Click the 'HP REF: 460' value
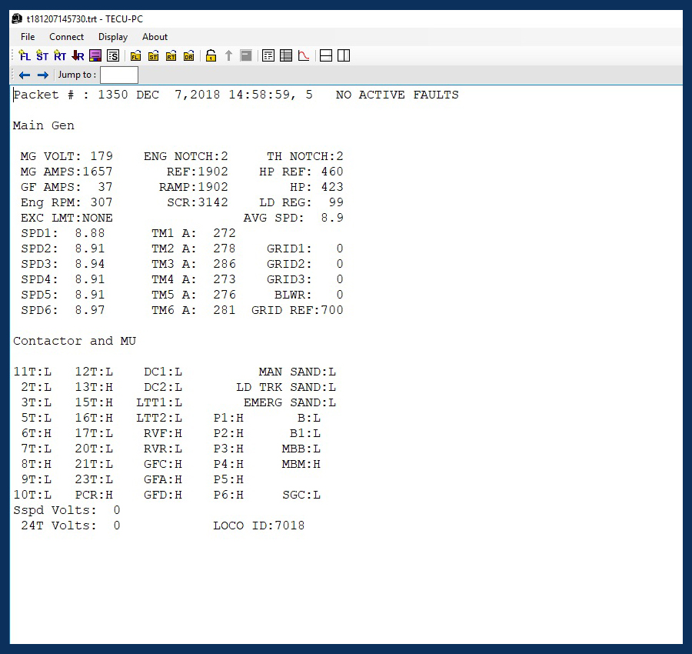Screen dimensions: 692x654 (301, 172)
